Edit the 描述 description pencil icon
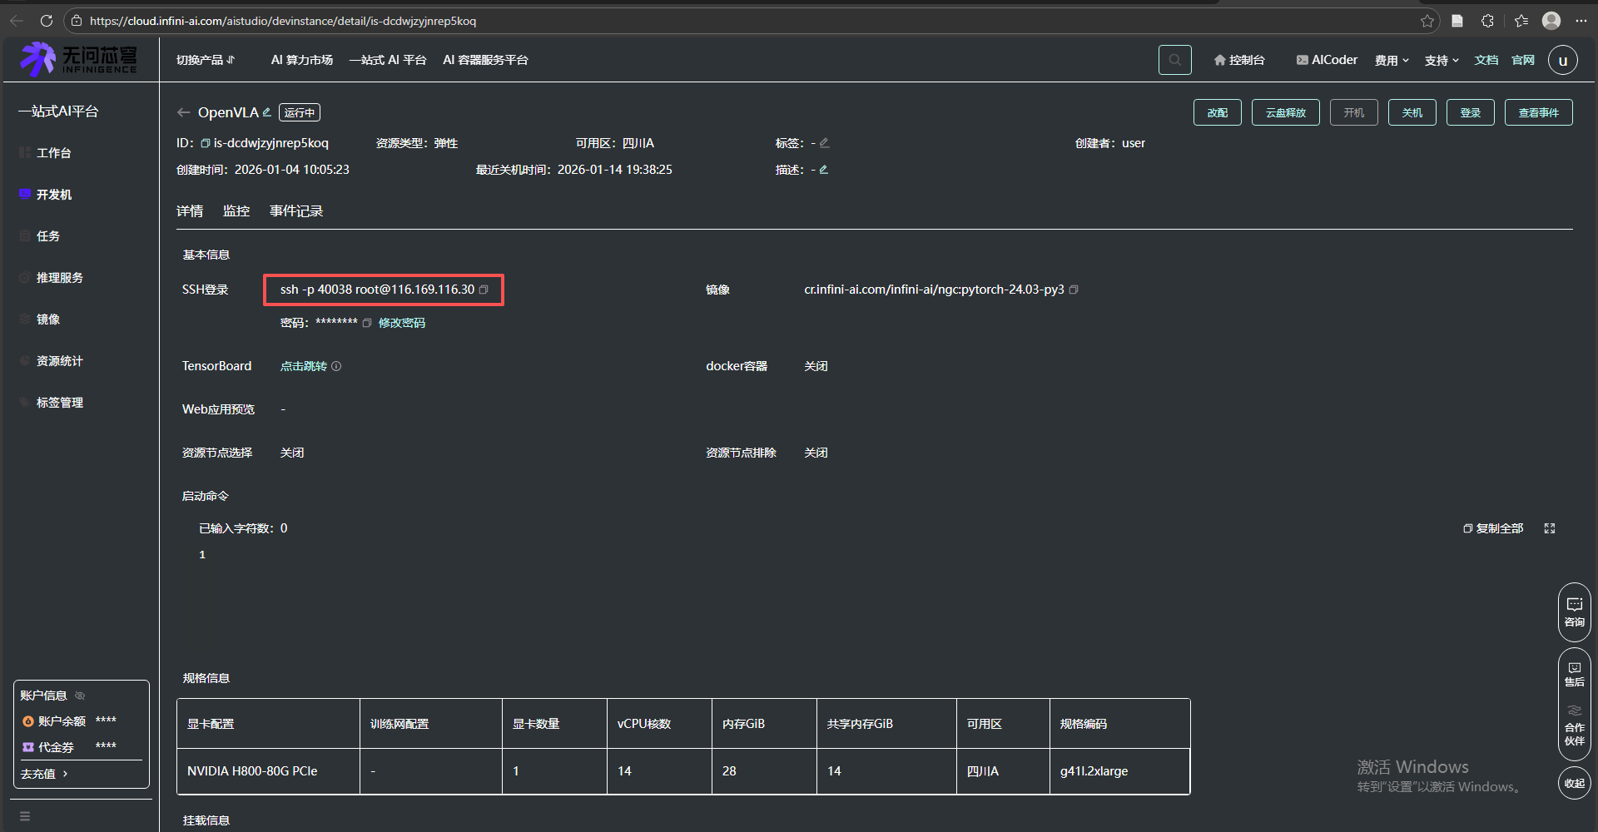 (823, 170)
